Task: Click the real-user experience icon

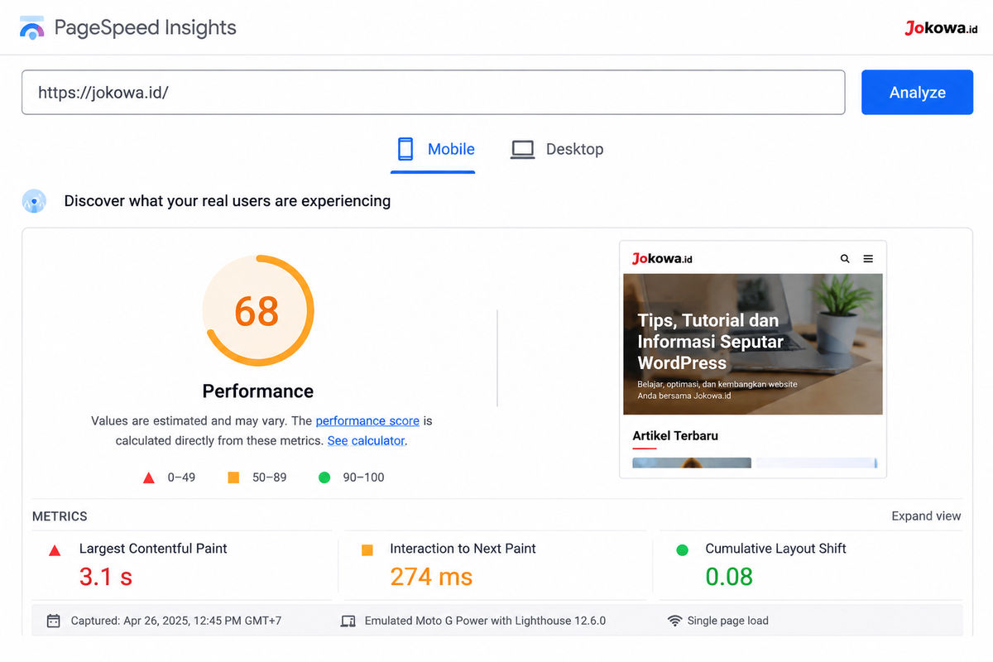Action: 34,201
